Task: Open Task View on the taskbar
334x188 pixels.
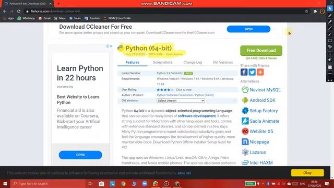Action: click(x=90, y=183)
